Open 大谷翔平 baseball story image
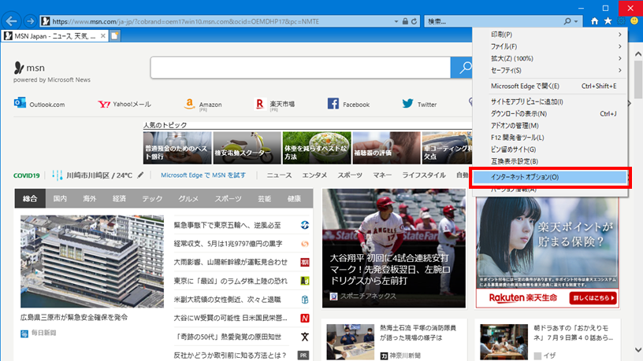 pyautogui.click(x=394, y=248)
